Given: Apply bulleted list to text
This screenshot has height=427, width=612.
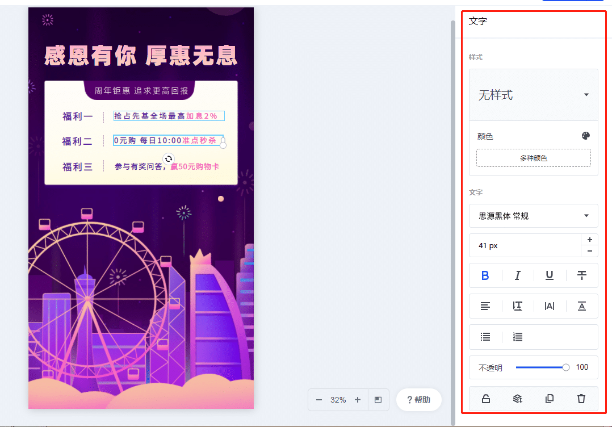Looking at the screenshot, I should (x=485, y=337).
